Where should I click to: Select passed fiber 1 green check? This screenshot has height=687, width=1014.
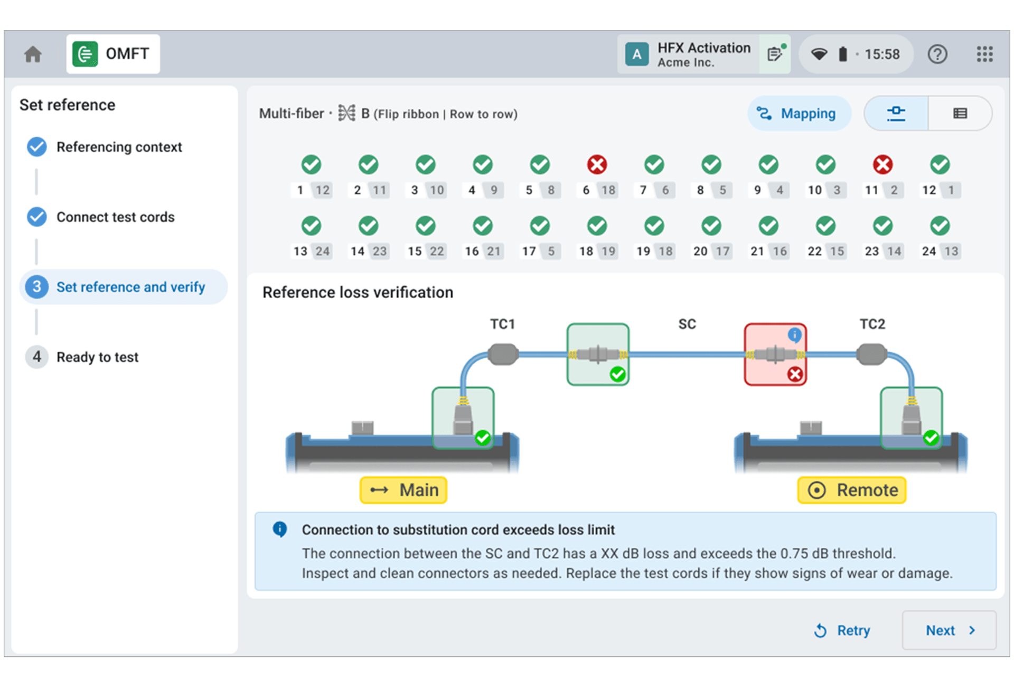tap(311, 165)
